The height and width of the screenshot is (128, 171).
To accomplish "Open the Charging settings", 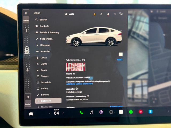I will 43,45.
